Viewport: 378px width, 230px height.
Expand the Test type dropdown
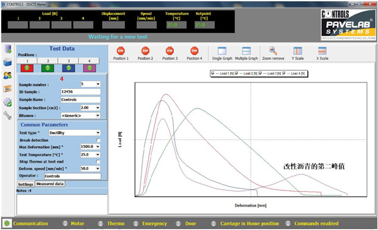(98, 133)
